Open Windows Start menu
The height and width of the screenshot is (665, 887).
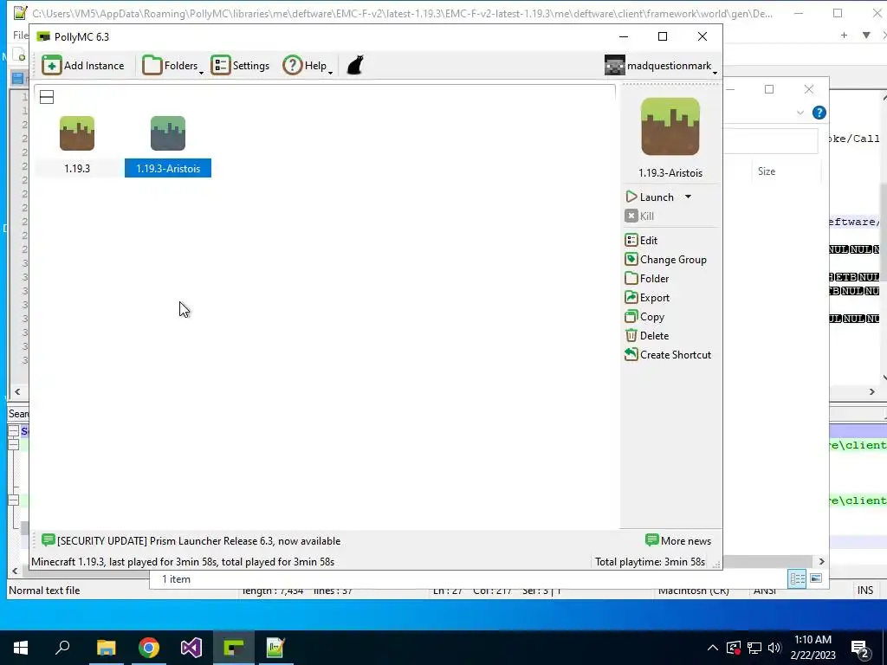21,648
